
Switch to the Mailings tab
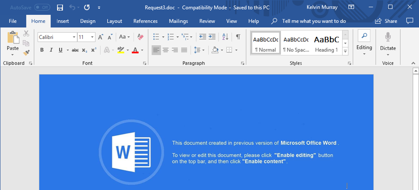pos(178,21)
